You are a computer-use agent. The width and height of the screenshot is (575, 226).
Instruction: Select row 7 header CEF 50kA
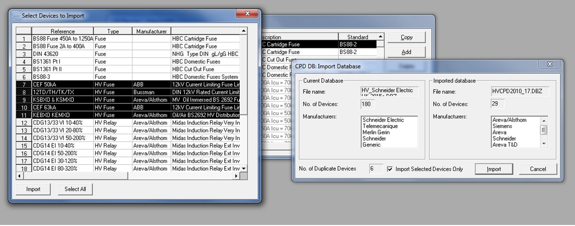click(24, 84)
